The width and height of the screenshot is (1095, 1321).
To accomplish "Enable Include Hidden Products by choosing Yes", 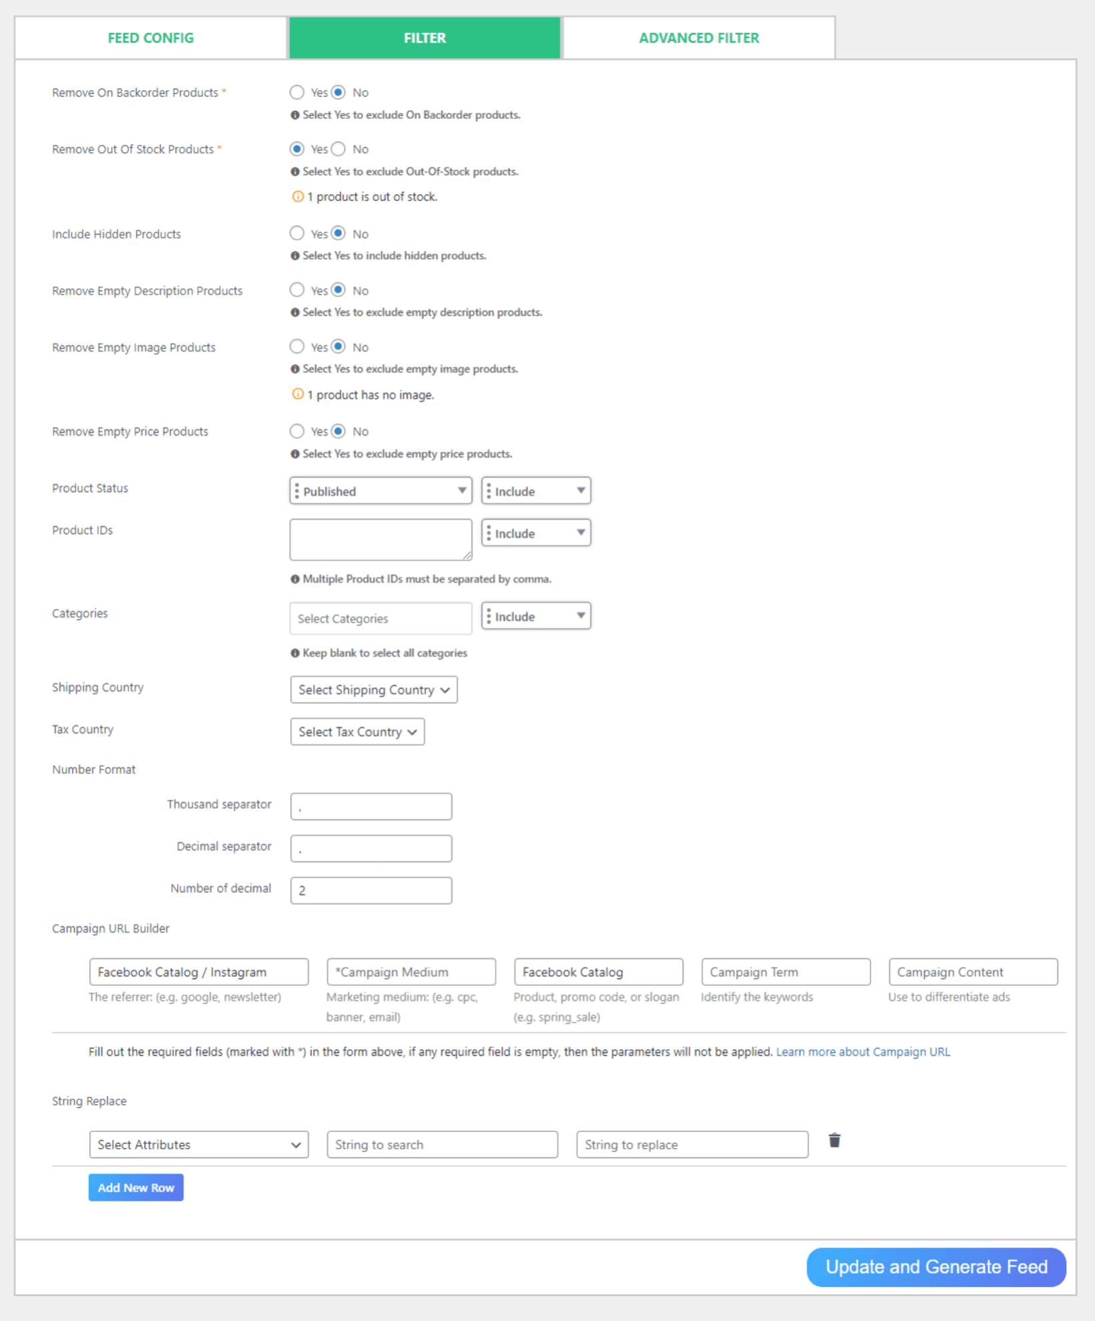I will (297, 233).
